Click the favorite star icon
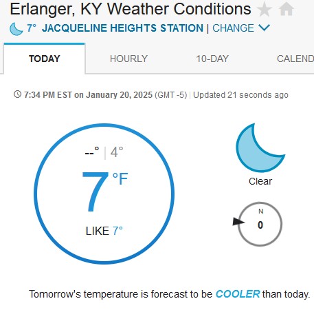 (265, 9)
